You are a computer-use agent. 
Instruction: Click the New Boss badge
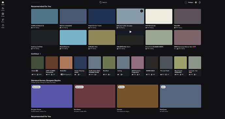121,87
